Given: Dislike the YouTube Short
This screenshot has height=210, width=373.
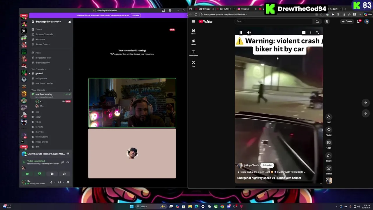Looking at the screenshot, I should (329, 130).
